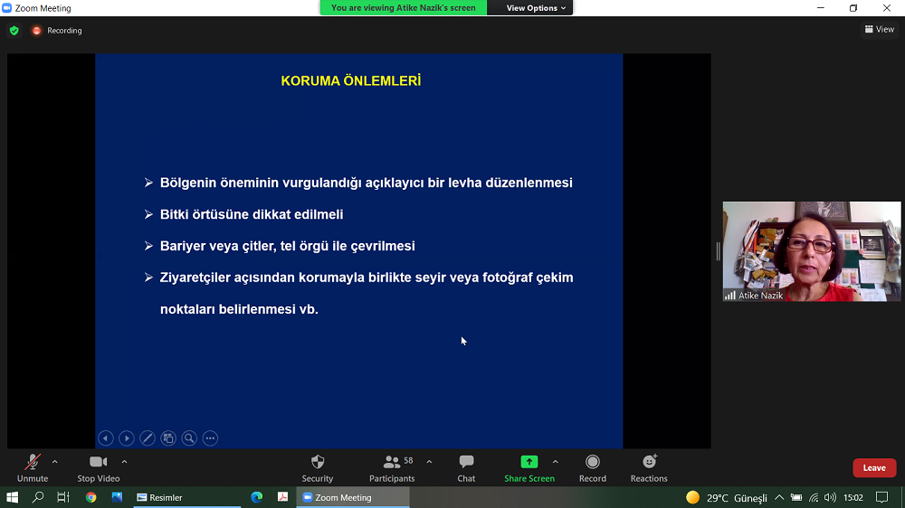Click the green Share Screen button
The width and height of the screenshot is (905, 508).
pos(529,468)
